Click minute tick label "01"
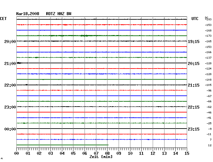Image resolution: width=213 pixels, height=162 pixels. coord(28,153)
